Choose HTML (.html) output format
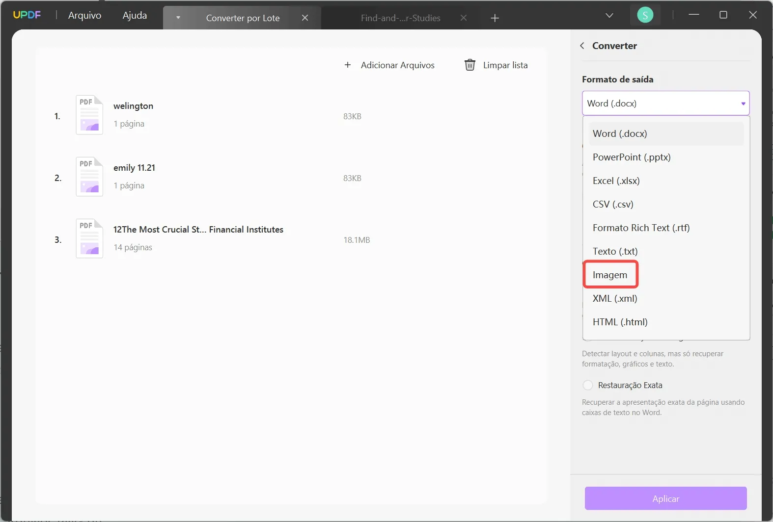The image size is (773, 522). [666, 322]
